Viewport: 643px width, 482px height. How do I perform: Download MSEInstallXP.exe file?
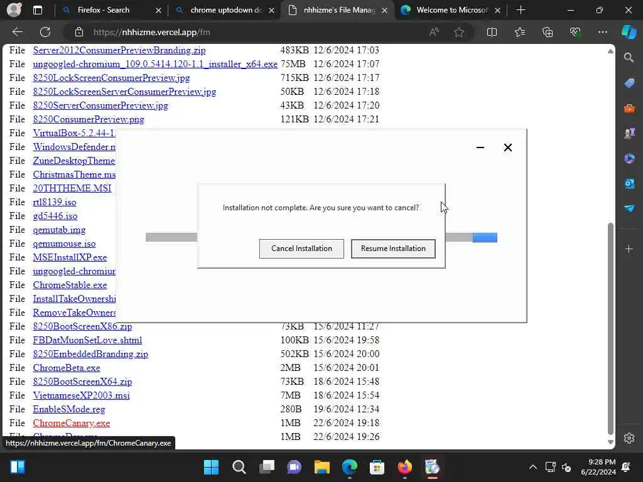(70, 257)
